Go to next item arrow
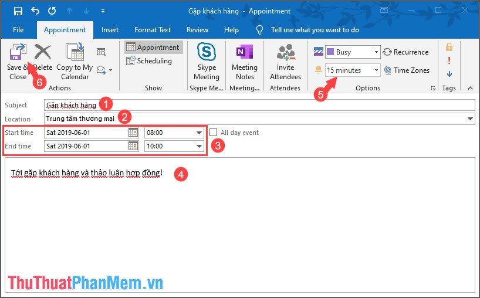Image resolution: width=480 pixels, height=298 pixels. (x=86, y=11)
